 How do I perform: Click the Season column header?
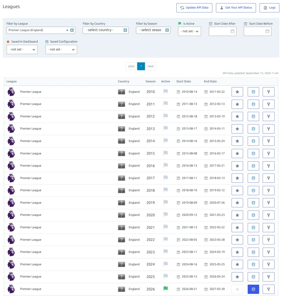click(x=151, y=81)
